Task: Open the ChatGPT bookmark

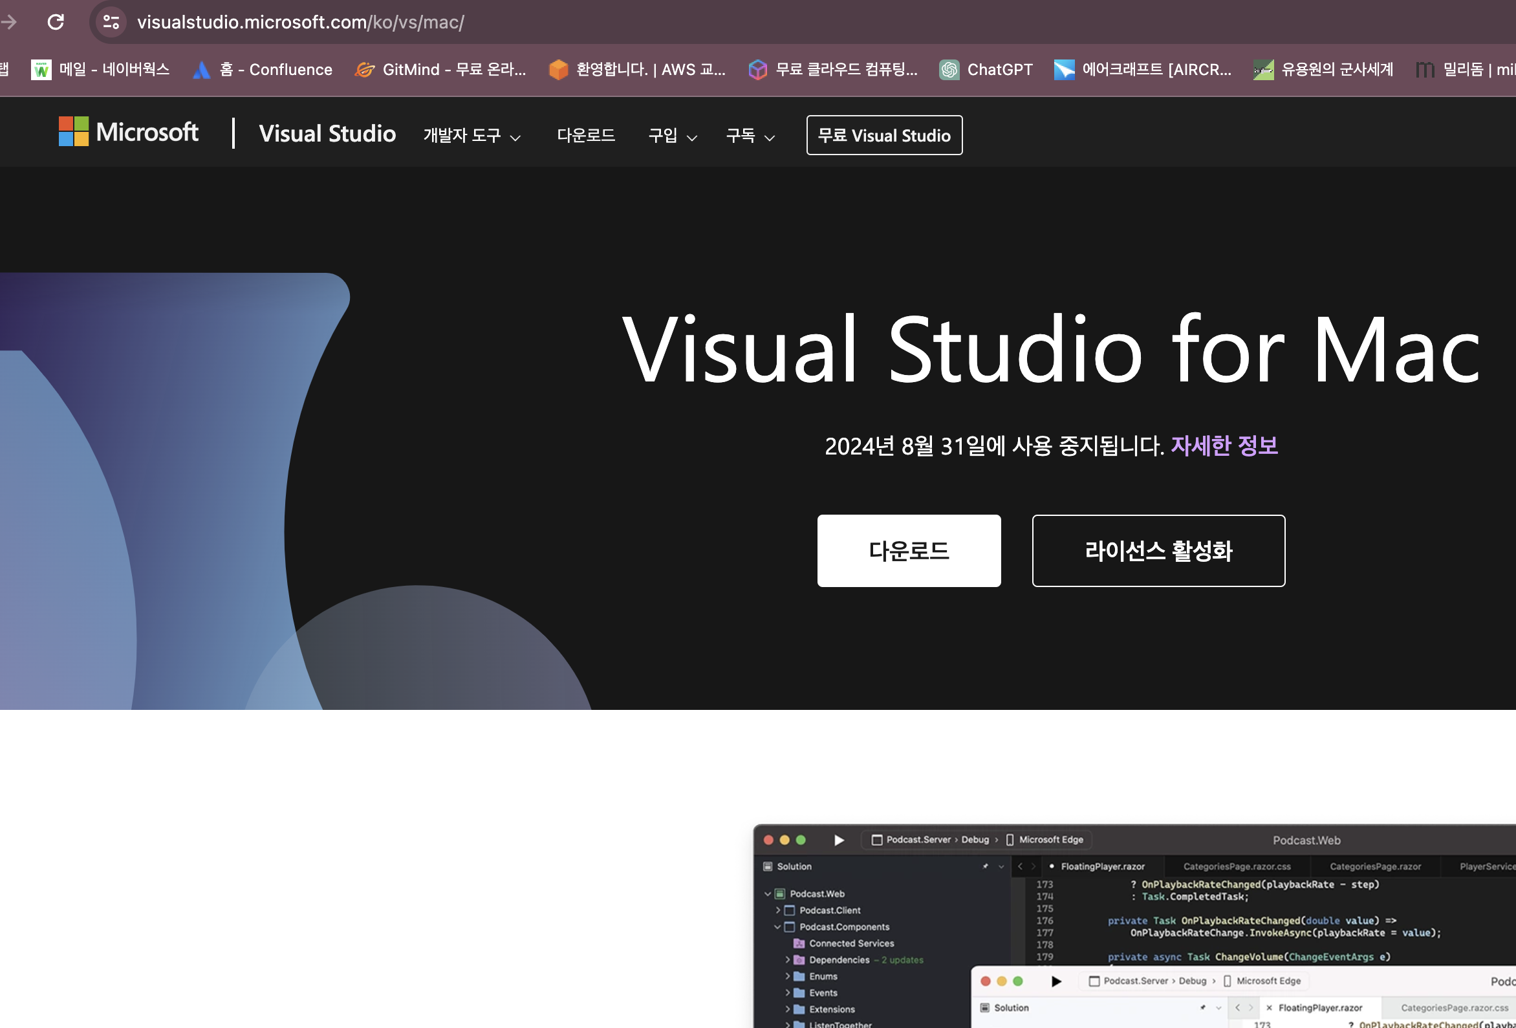Action: 986,70
